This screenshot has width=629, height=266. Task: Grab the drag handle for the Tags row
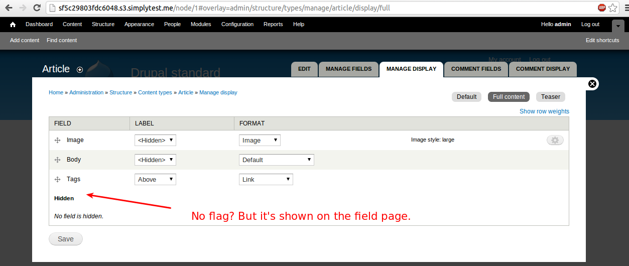click(x=58, y=180)
